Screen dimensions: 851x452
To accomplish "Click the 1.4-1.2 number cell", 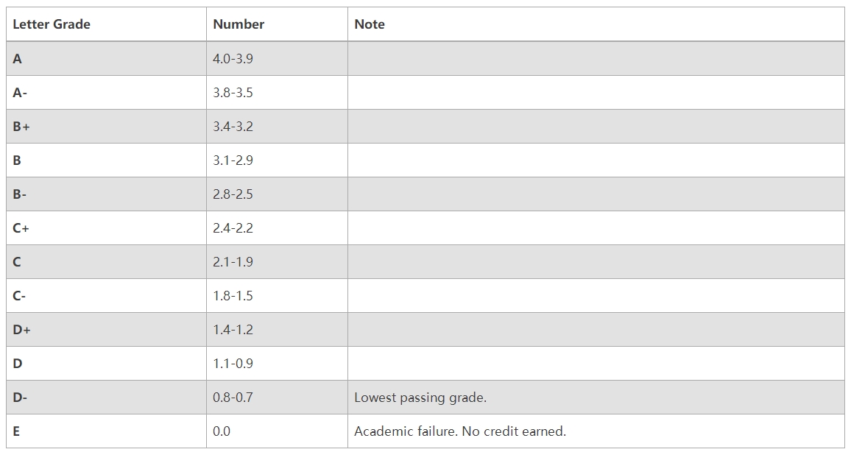I will 233,330.
